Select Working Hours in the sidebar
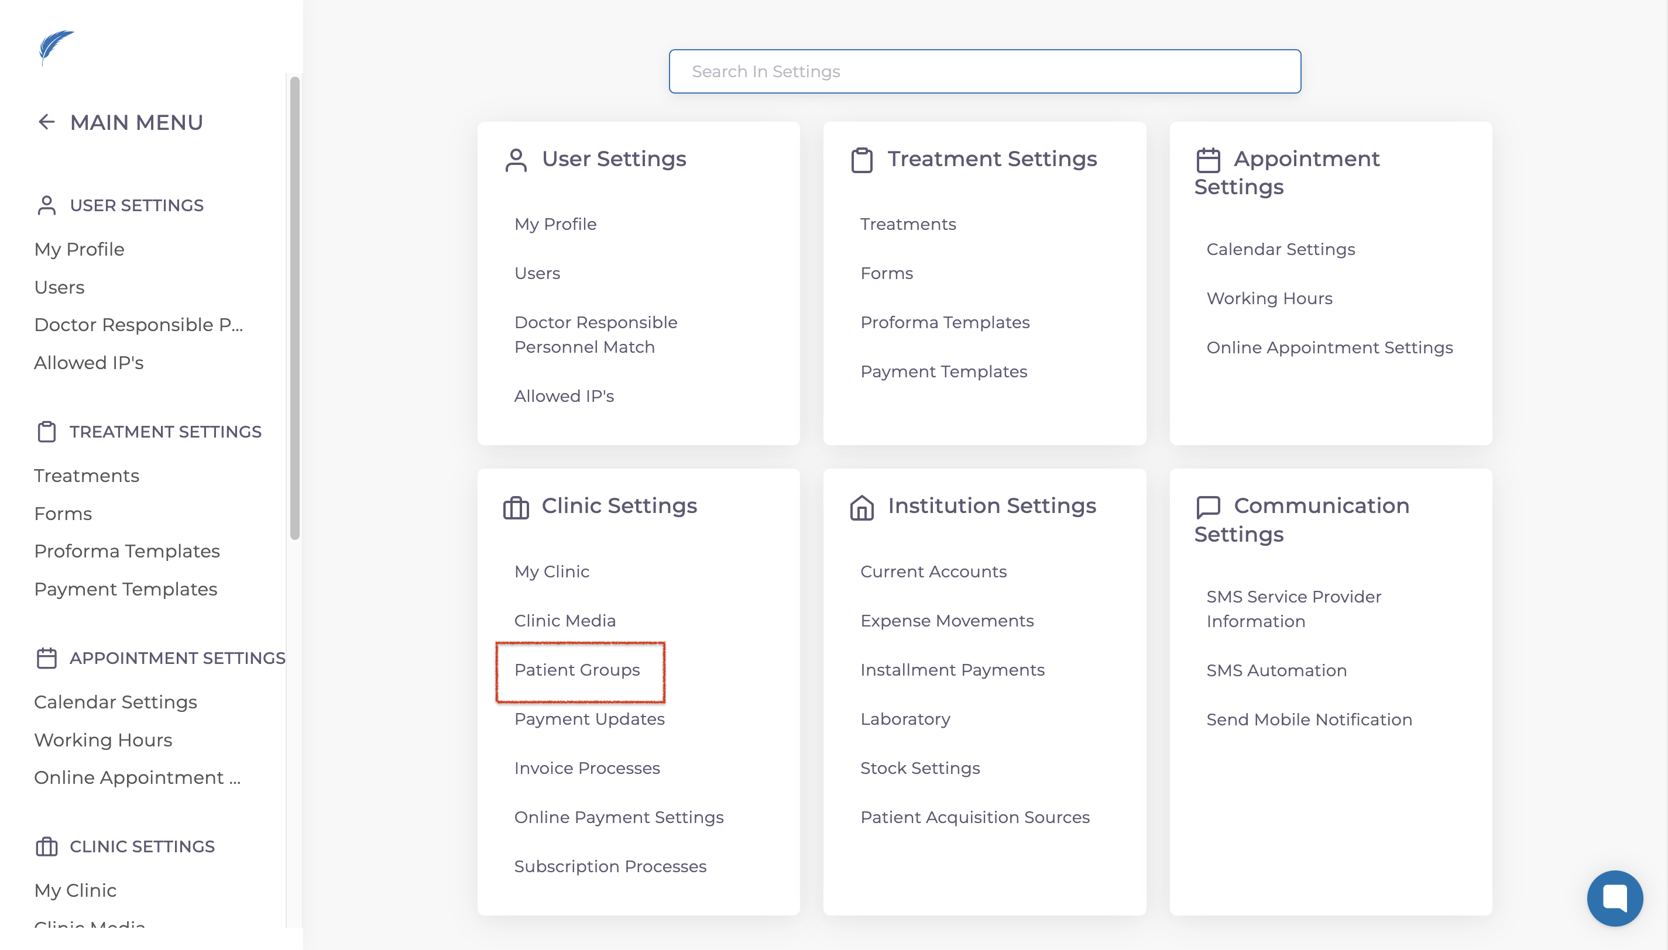Image resolution: width=1668 pixels, height=950 pixels. pyautogui.click(x=103, y=740)
